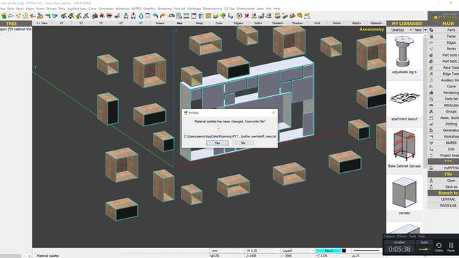Click the RADIOLAB branch button

[x=448, y=206]
